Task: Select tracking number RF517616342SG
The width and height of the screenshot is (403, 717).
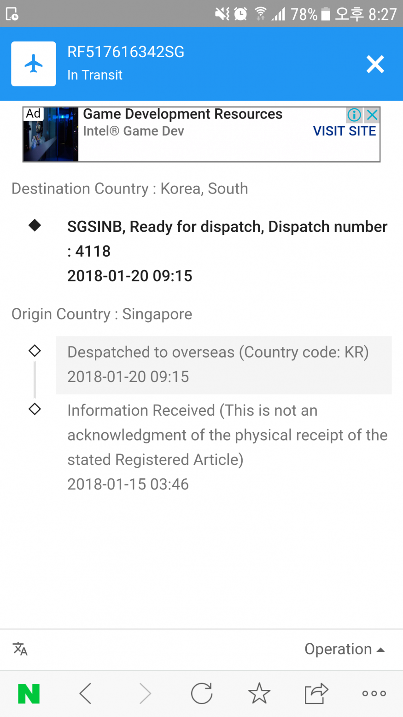Action: tap(126, 52)
